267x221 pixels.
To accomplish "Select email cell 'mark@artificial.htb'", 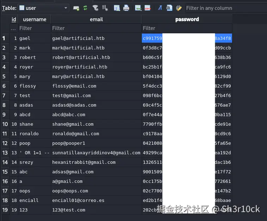I will 96,48.
